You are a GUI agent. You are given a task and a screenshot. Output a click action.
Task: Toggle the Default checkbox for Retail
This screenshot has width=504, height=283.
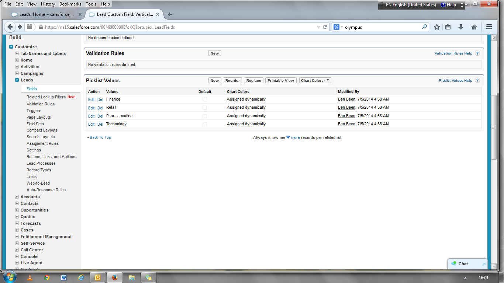point(205,108)
